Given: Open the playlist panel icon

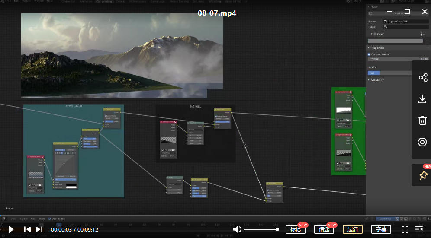Looking at the screenshot, I should click(x=419, y=229).
